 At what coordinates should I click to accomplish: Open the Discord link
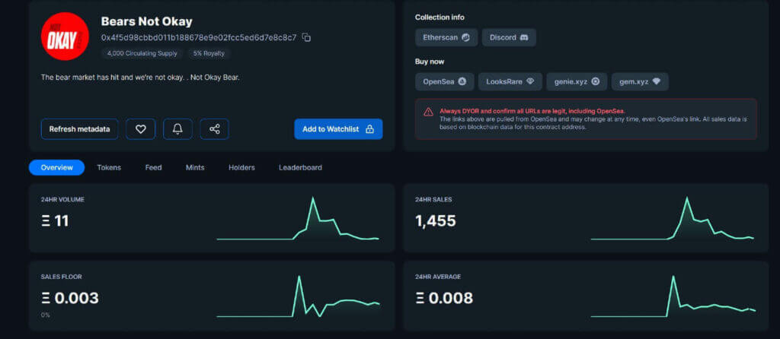[x=509, y=37]
